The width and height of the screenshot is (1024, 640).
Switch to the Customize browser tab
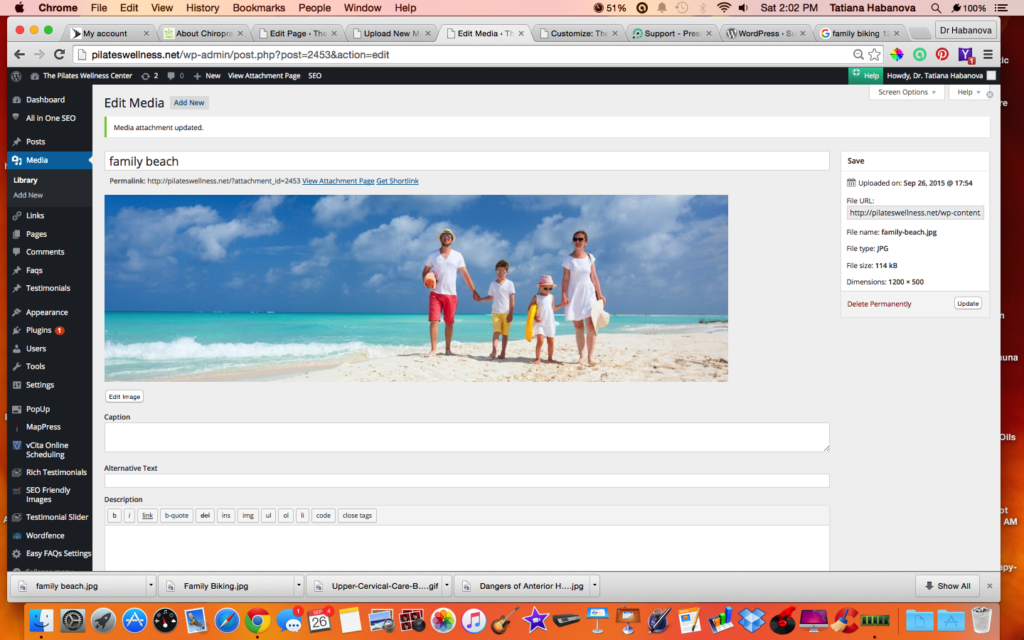coord(578,33)
